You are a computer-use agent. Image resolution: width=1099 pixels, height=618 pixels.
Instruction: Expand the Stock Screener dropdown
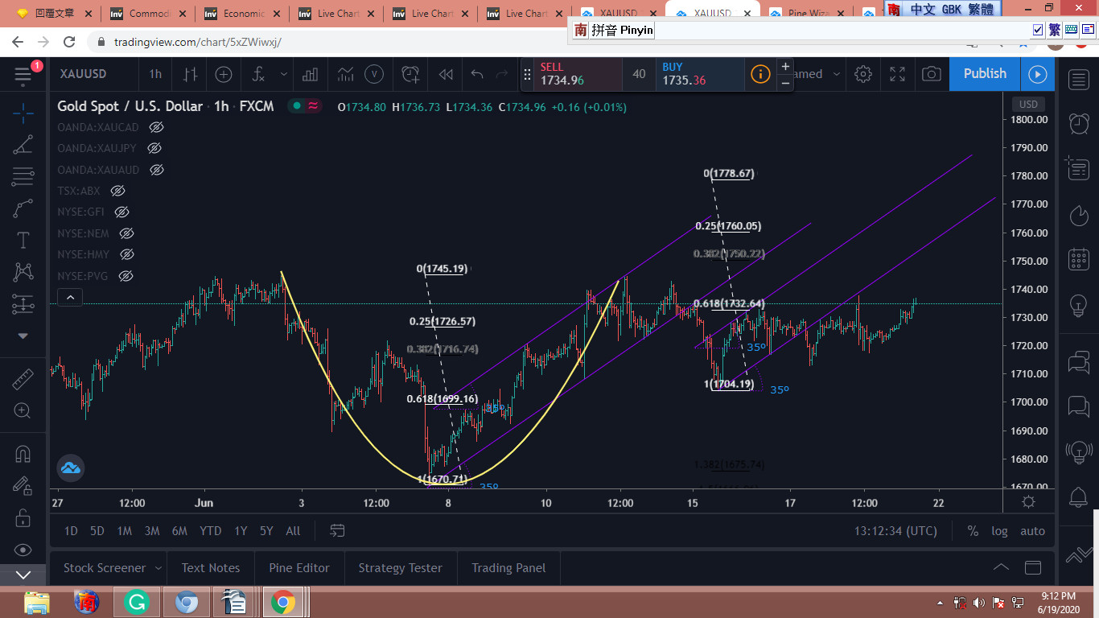tap(158, 568)
